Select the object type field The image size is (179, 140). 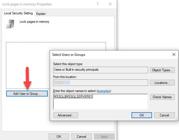point(101,70)
